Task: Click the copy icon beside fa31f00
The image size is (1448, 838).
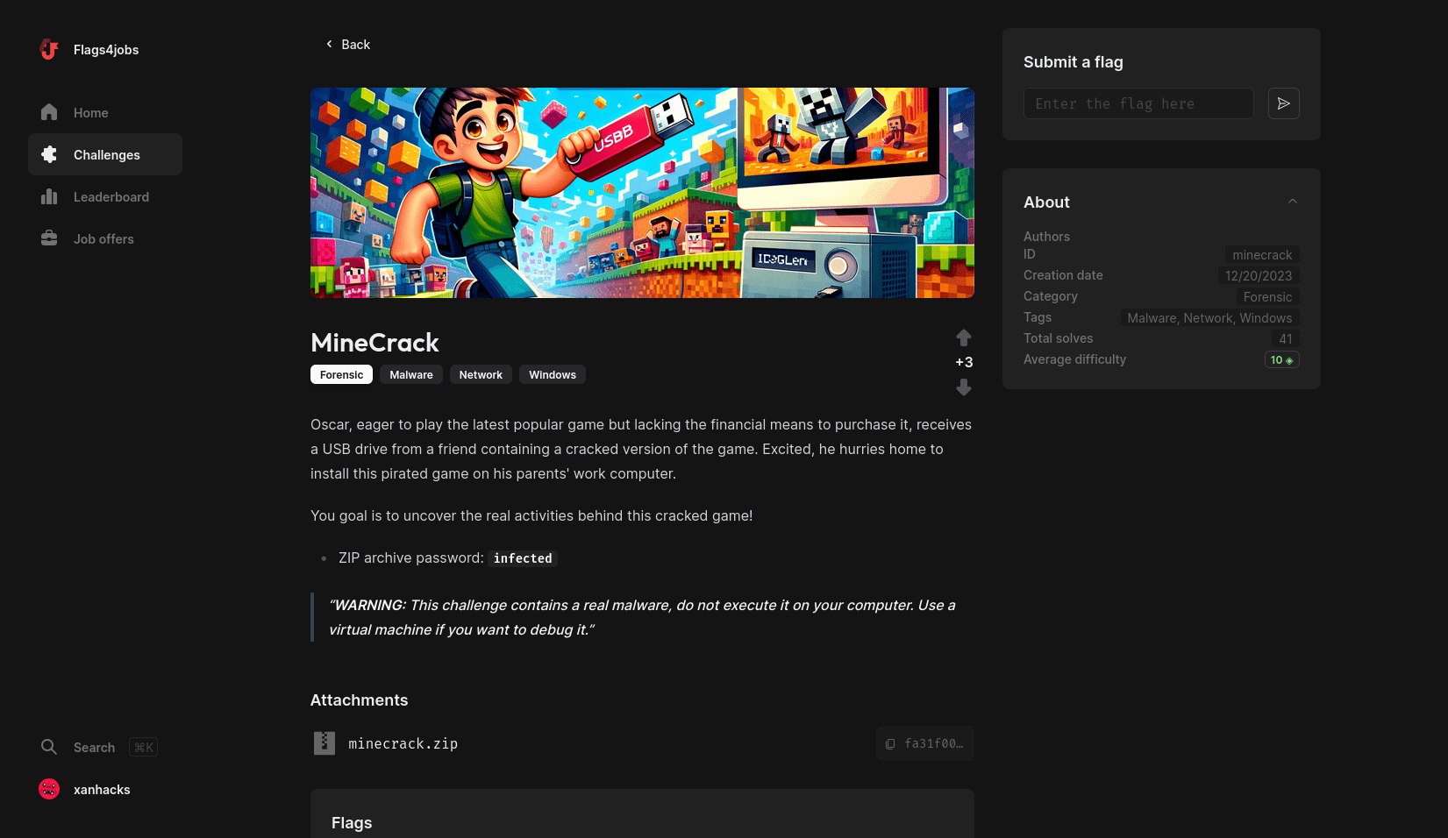Action: [x=890, y=743]
